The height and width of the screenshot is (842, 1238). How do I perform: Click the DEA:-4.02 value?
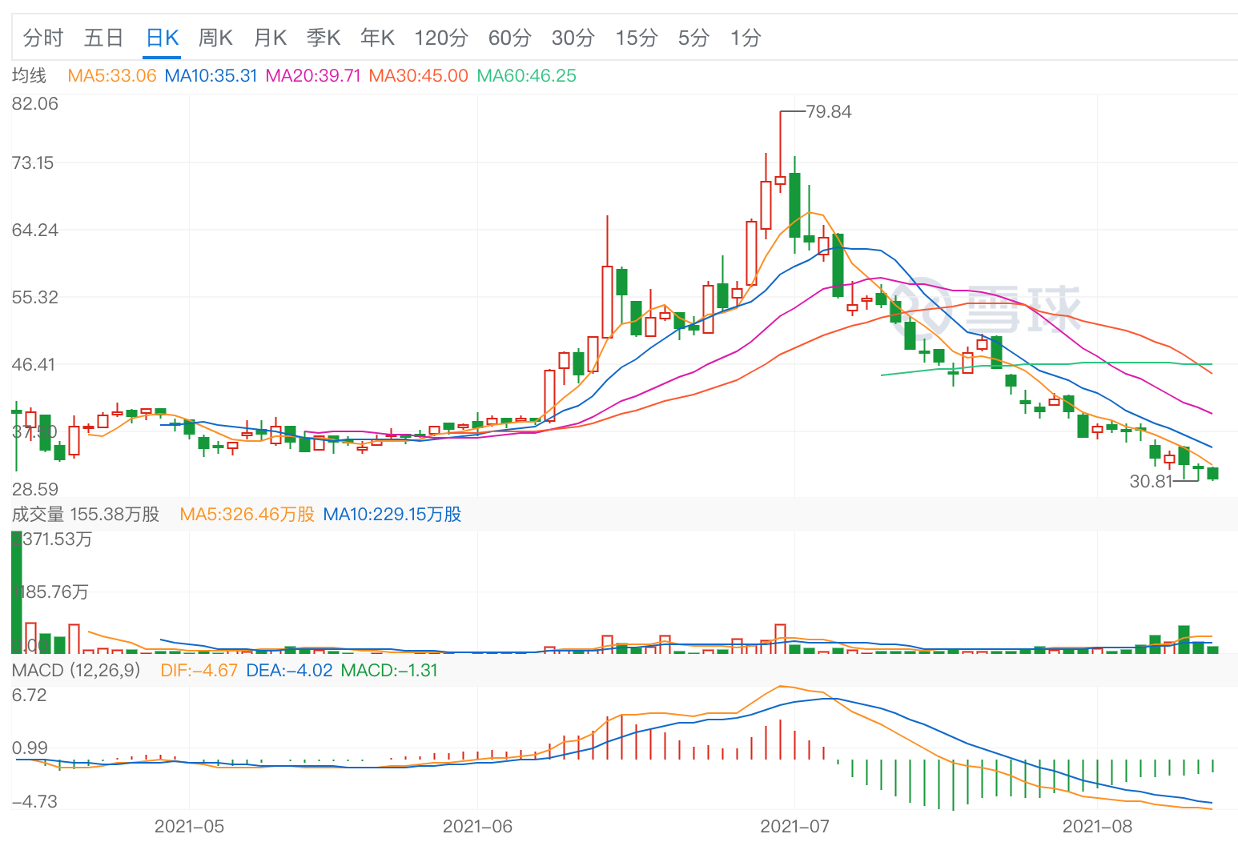289,671
